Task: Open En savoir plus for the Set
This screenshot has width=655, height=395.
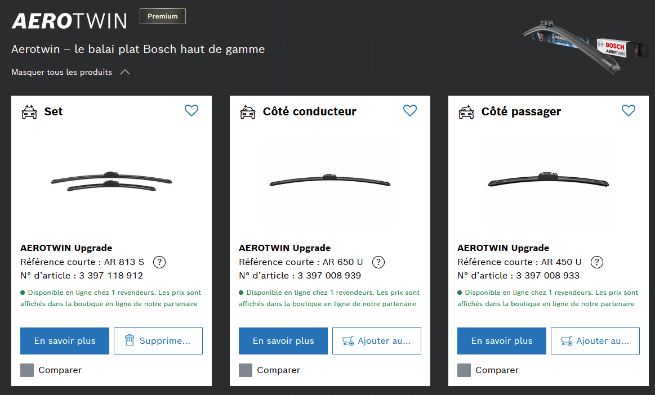Action: pos(65,341)
